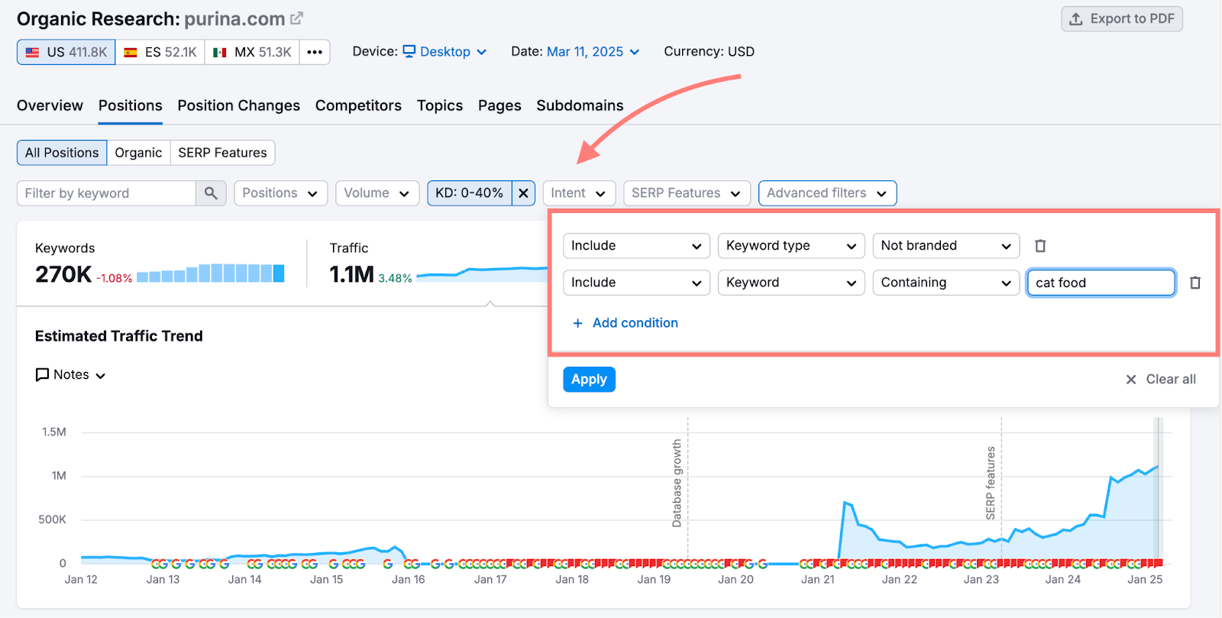Switch to SERP Features positions view
Image resolution: width=1222 pixels, height=618 pixels.
[222, 153]
